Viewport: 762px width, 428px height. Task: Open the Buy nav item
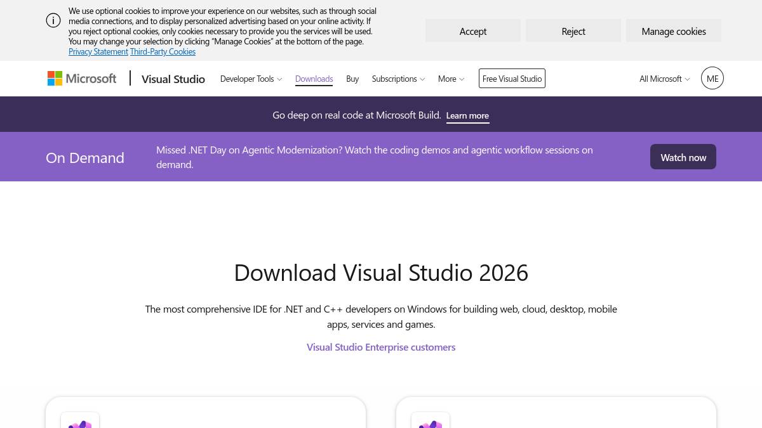pyautogui.click(x=352, y=79)
